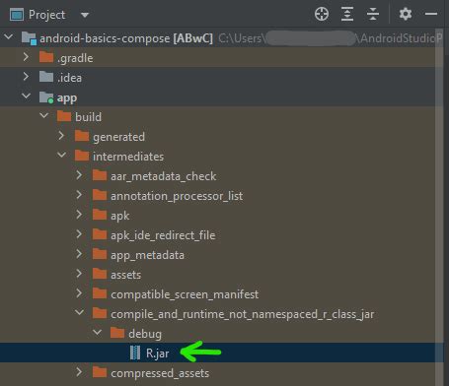Image resolution: width=449 pixels, height=386 pixels.
Task: Expand the .gradle folder
Action: 26,57
